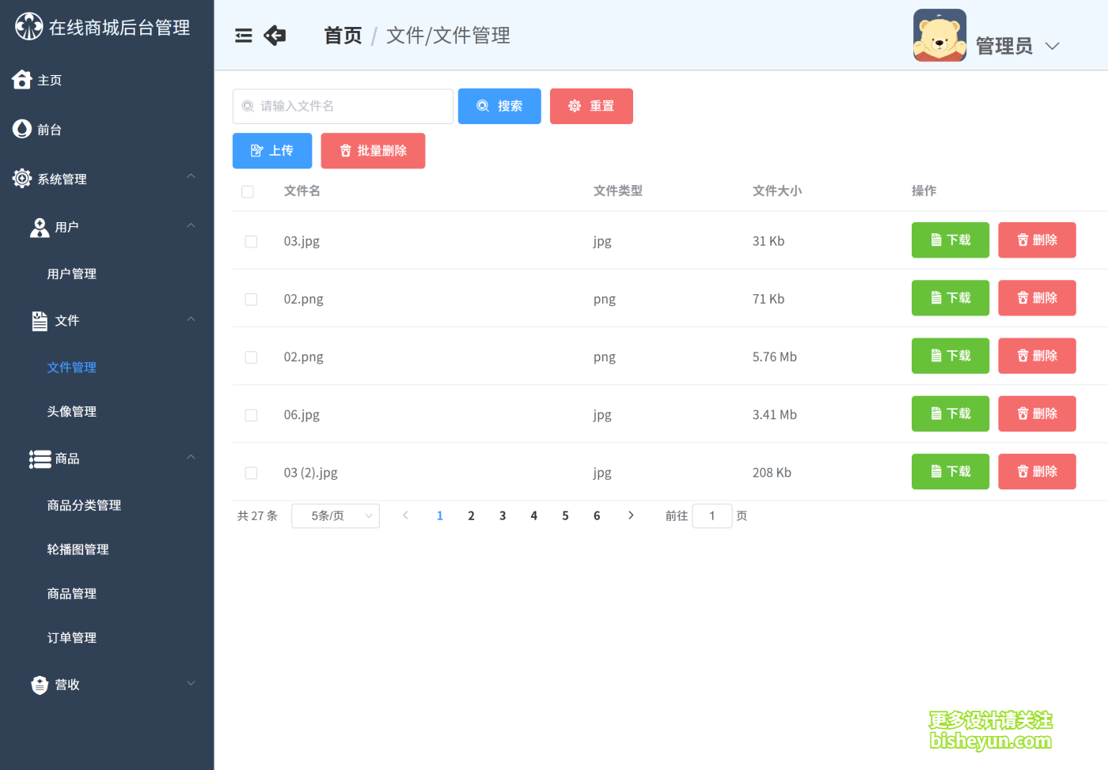Click the 上传 upload button
This screenshot has height=770, width=1108.
click(272, 150)
